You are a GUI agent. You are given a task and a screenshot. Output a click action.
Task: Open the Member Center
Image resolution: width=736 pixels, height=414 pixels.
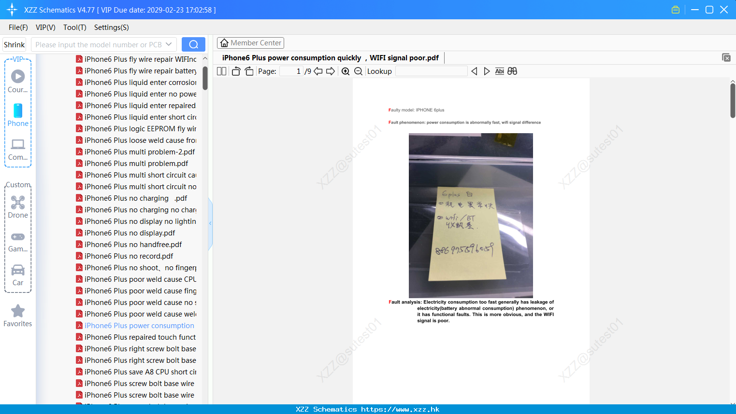click(x=250, y=43)
